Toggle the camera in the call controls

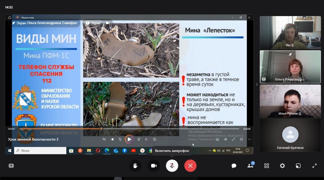click(x=154, y=166)
